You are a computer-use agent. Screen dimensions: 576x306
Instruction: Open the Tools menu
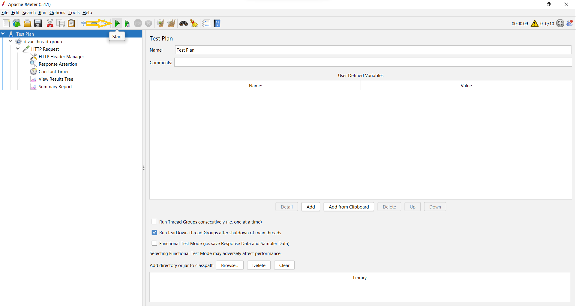click(74, 13)
